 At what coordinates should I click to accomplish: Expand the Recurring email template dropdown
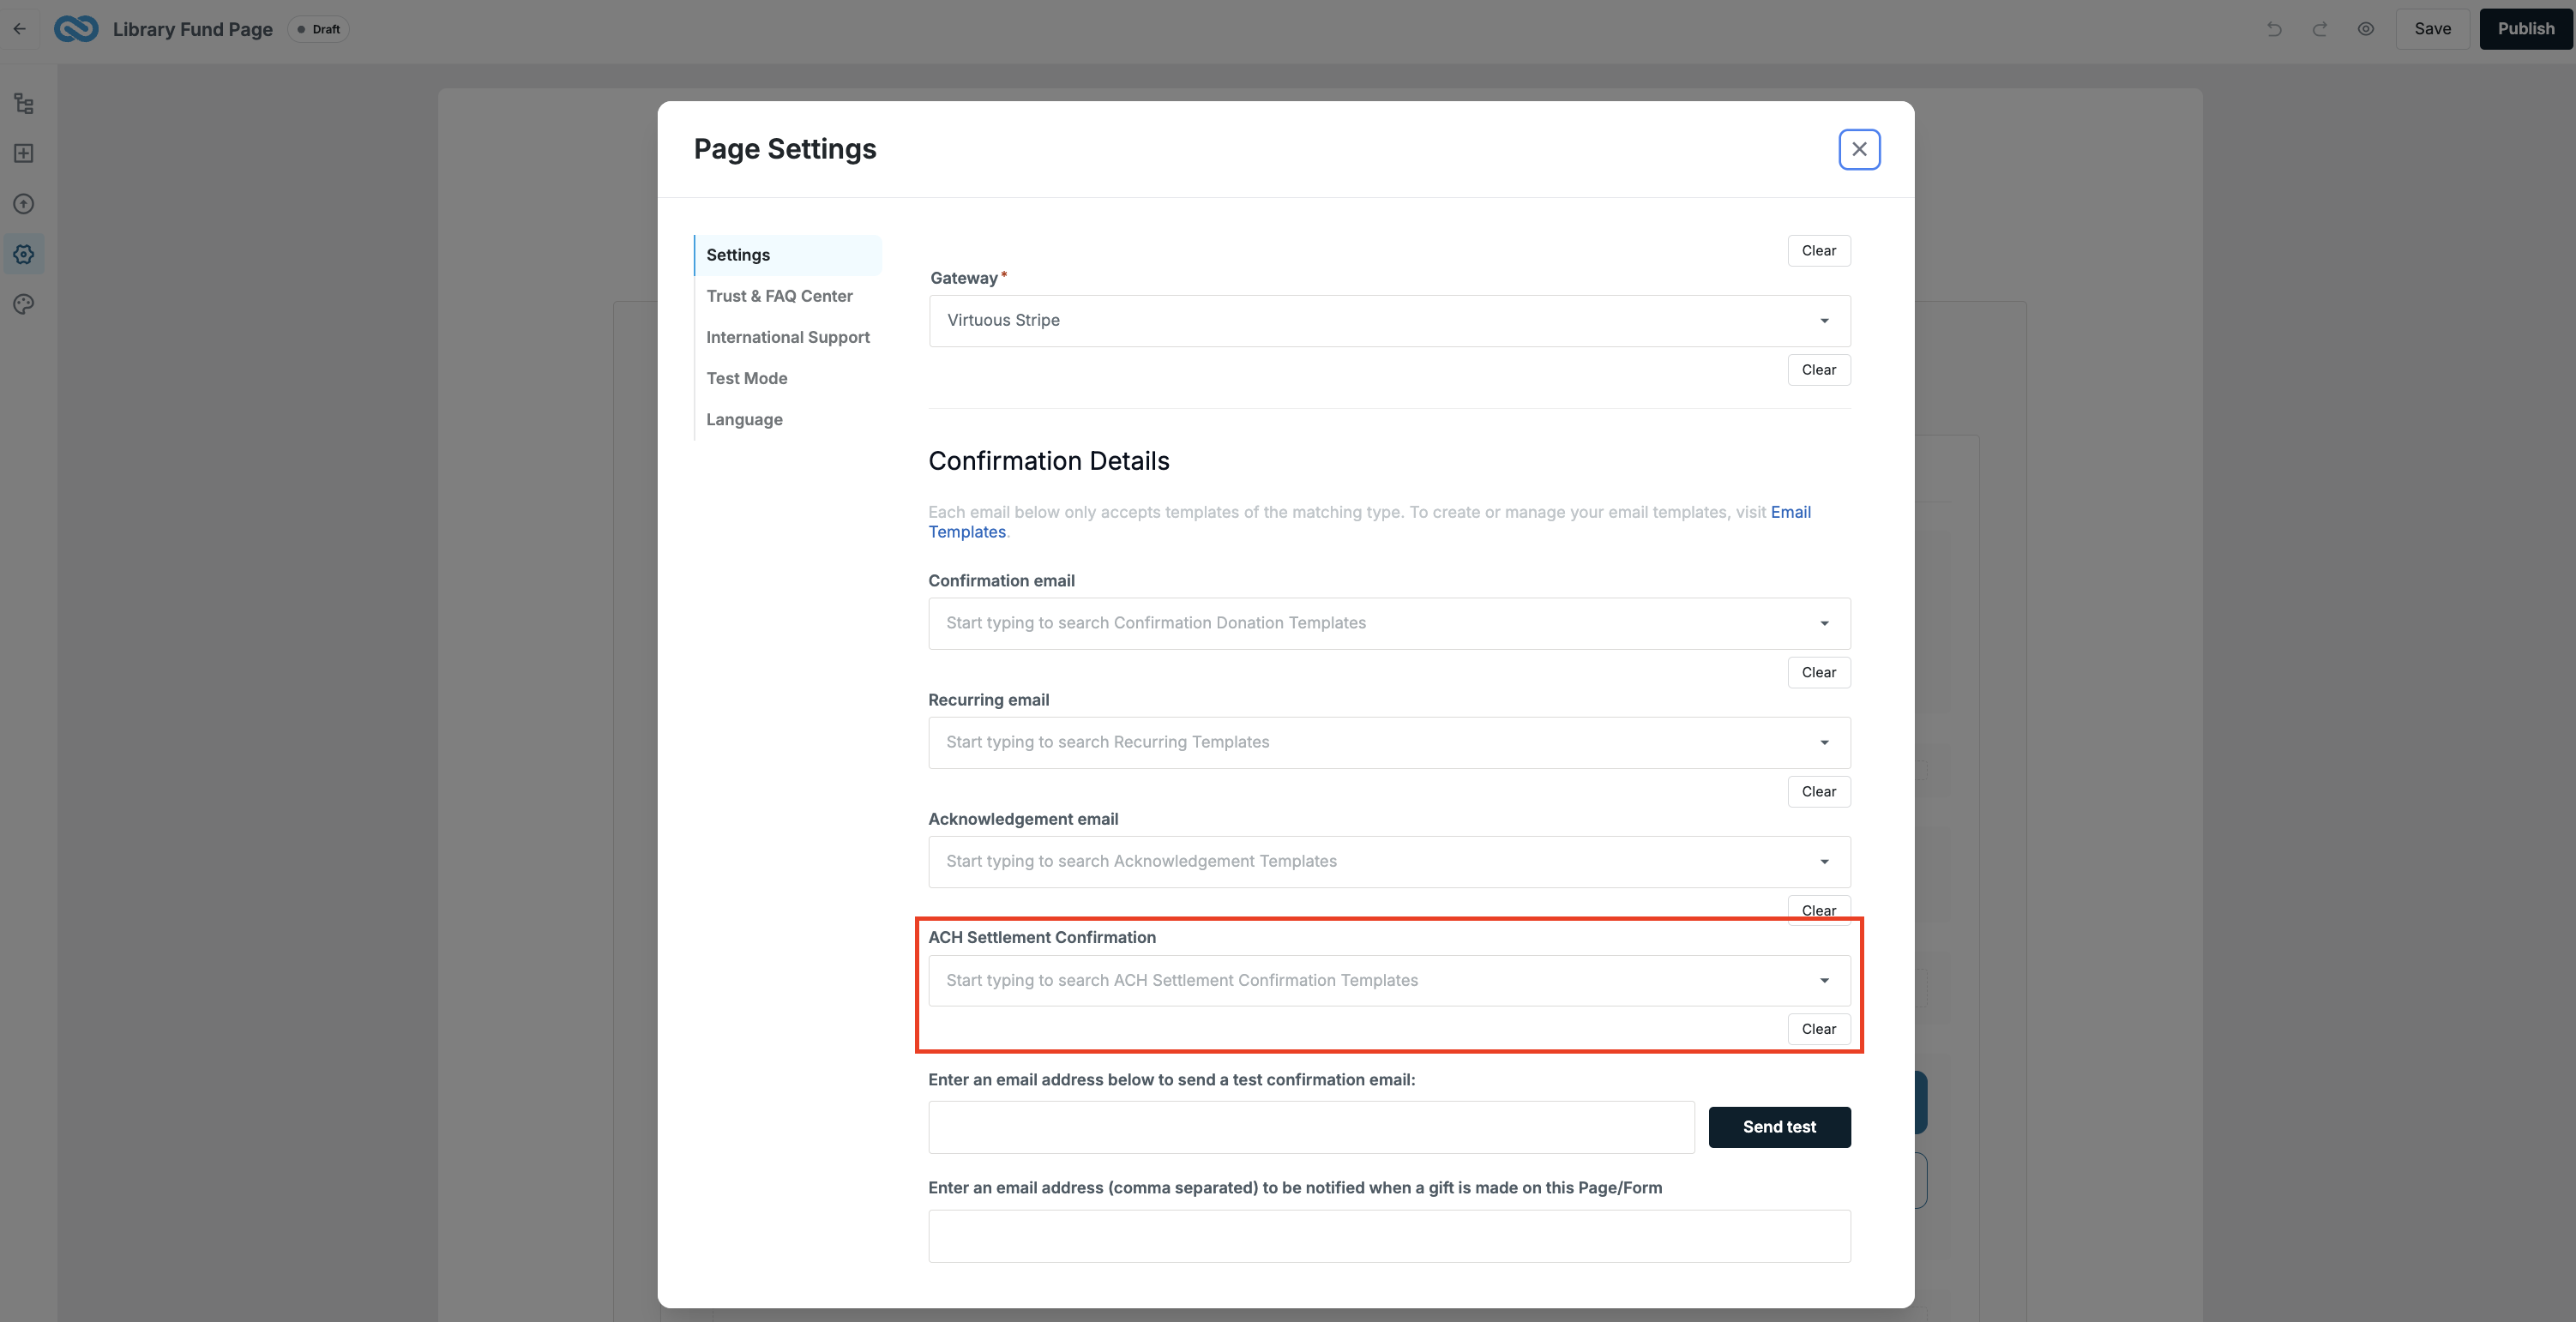(1389, 743)
